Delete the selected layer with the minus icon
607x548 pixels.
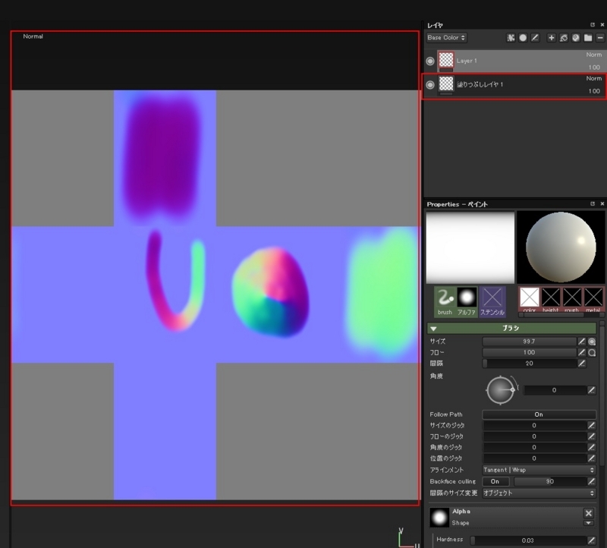pos(600,37)
